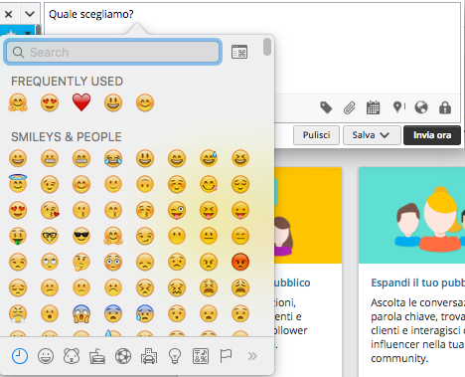The width and height of the screenshot is (465, 377).
Task: Insert the sweat-smile emoji
Action: pyautogui.click(x=209, y=158)
